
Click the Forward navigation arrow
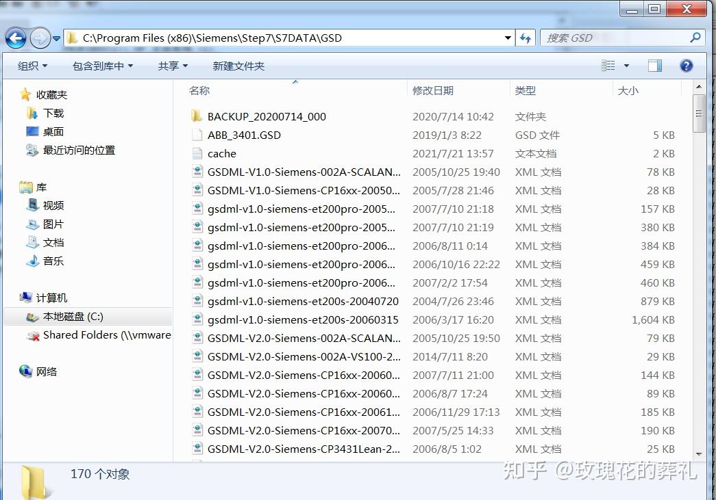[40, 38]
